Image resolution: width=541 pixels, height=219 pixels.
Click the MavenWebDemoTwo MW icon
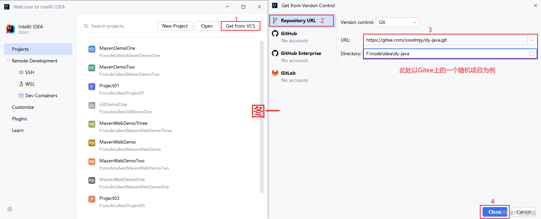click(92, 162)
